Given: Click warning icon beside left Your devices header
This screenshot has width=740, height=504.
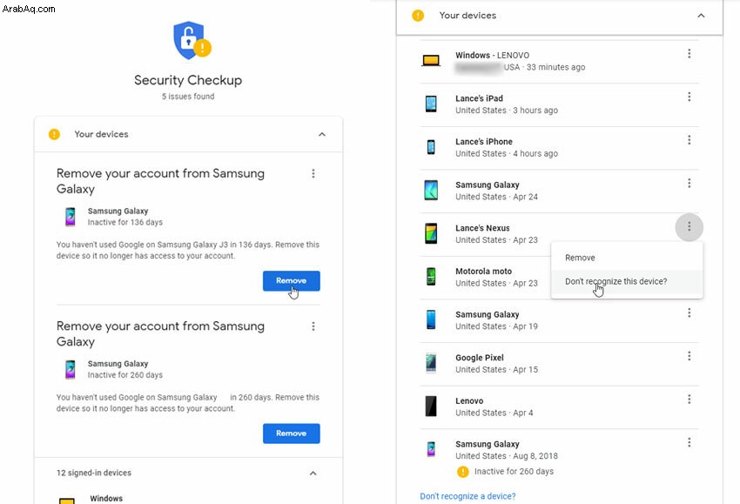Looking at the screenshot, I should (54, 135).
